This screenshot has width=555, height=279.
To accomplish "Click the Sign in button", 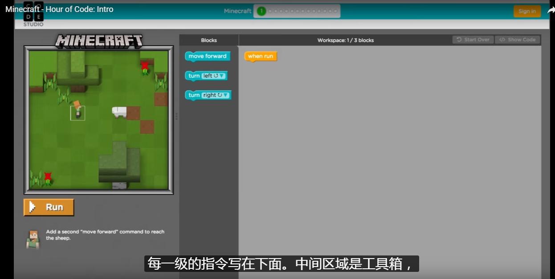I will [x=527, y=11].
